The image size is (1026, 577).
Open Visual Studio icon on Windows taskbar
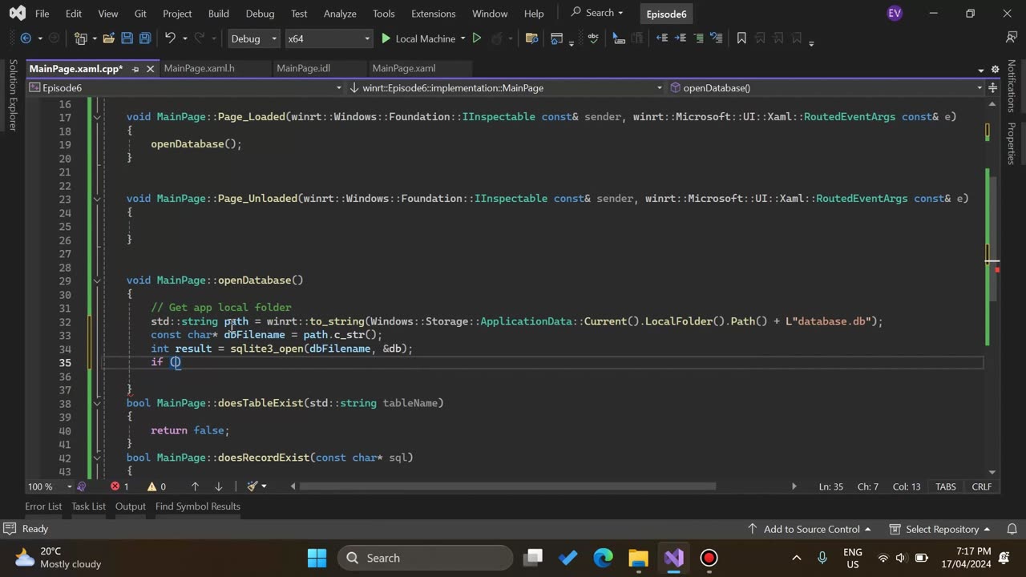click(x=673, y=558)
